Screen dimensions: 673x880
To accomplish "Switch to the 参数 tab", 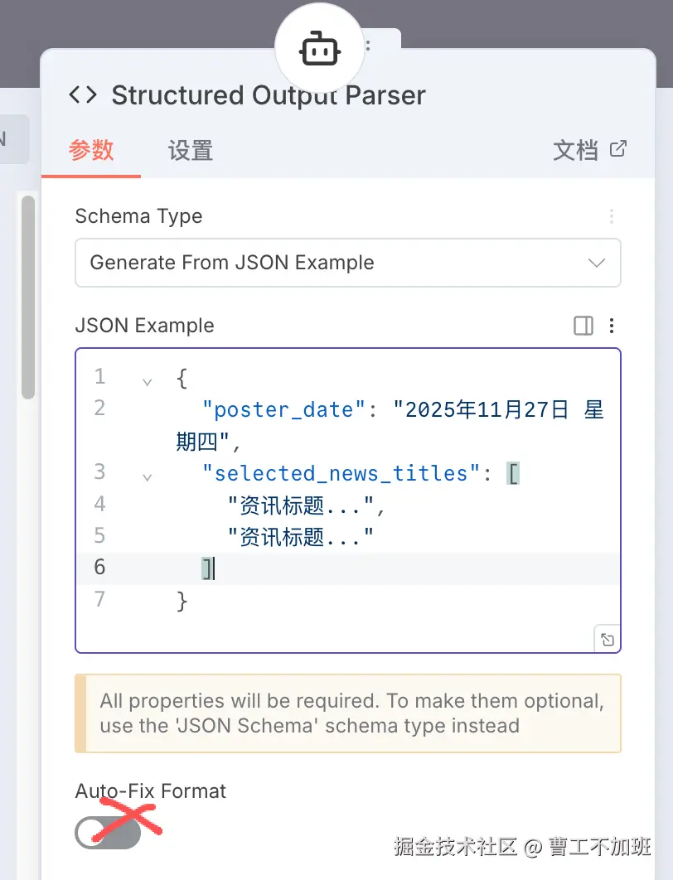I will 91,150.
